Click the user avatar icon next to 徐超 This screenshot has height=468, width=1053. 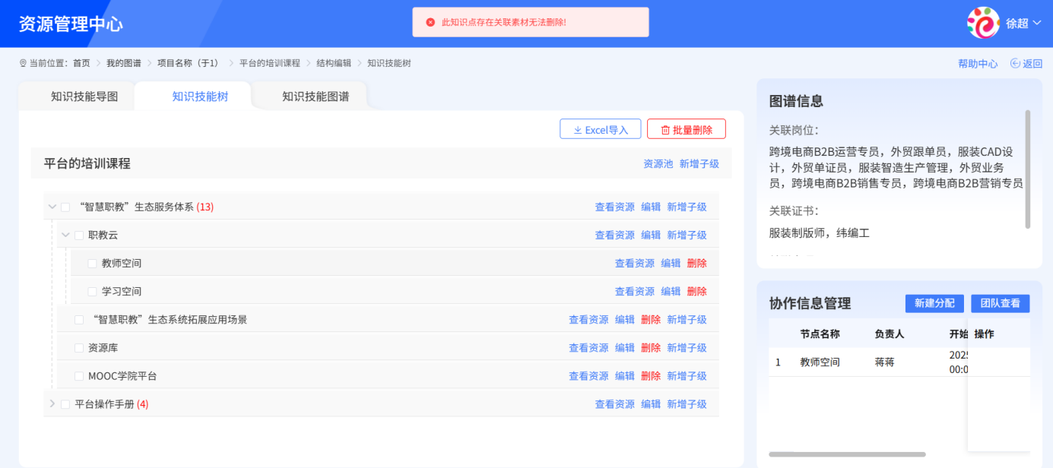(985, 22)
